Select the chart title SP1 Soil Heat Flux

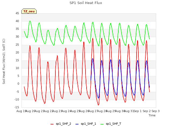(x=86, y=3)
